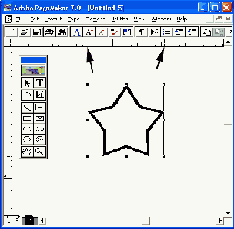Click the toolbox blue title bar
The height and width of the screenshot is (229, 234).
tap(33, 60)
